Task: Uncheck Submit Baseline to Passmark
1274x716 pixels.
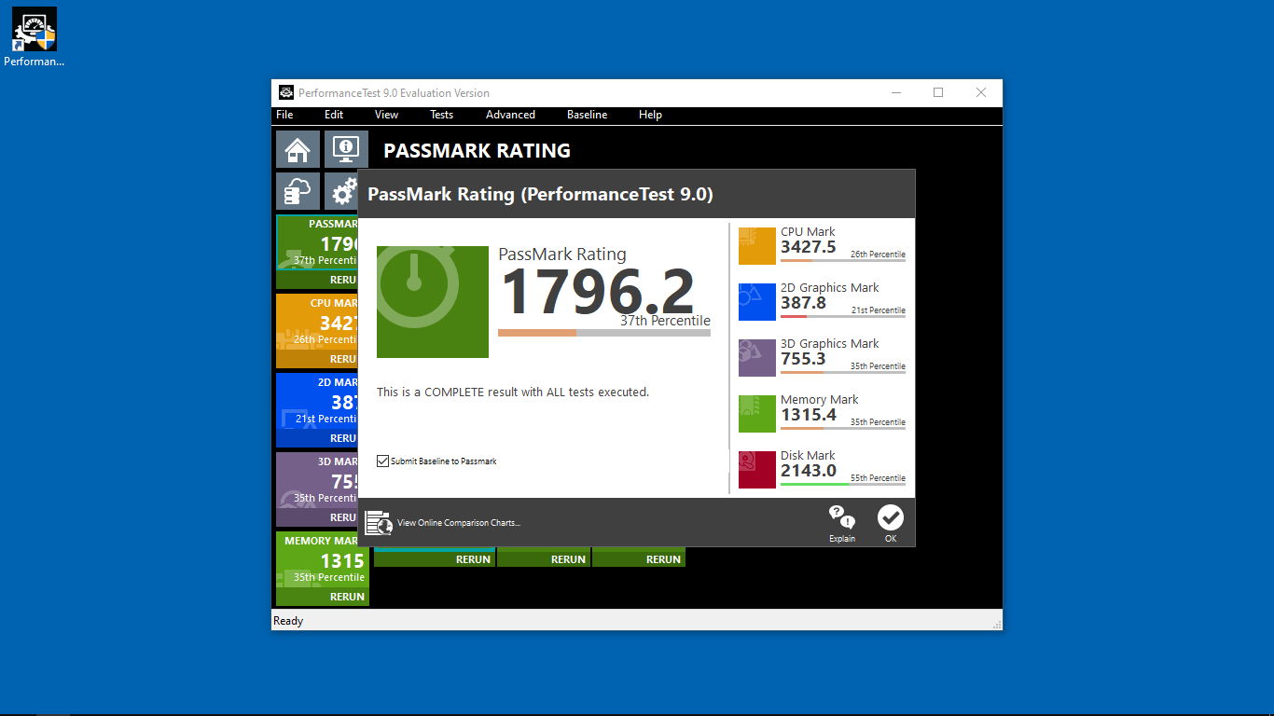Action: (382, 461)
